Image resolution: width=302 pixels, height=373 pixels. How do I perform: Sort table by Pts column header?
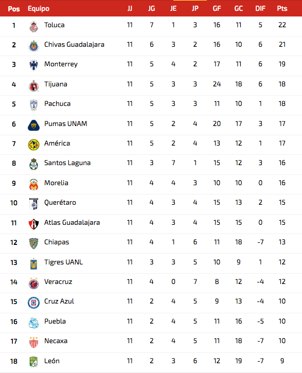282,9
